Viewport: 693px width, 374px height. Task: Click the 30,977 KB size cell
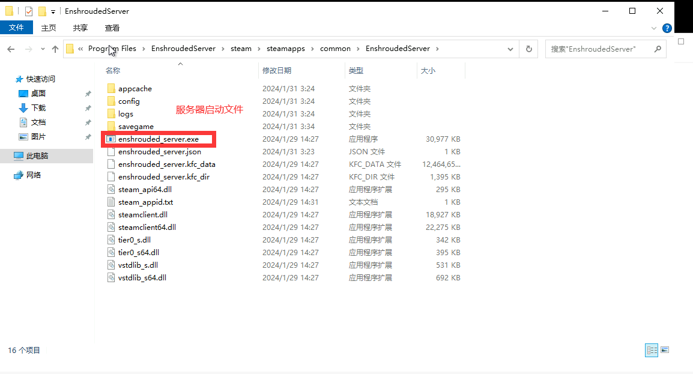click(x=443, y=139)
